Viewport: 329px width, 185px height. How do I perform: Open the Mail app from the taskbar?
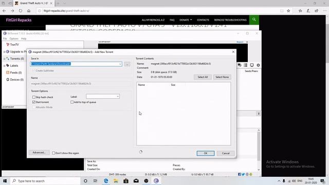click(136, 181)
